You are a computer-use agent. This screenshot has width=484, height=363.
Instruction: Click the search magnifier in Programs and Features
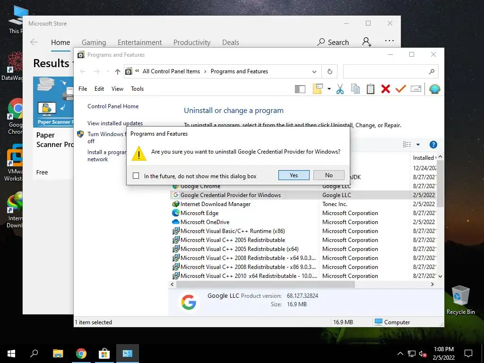(x=432, y=72)
